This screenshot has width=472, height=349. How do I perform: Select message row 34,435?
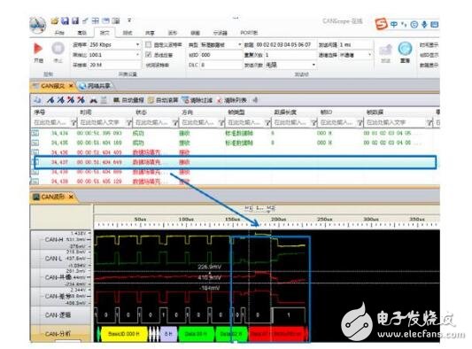(x=235, y=143)
